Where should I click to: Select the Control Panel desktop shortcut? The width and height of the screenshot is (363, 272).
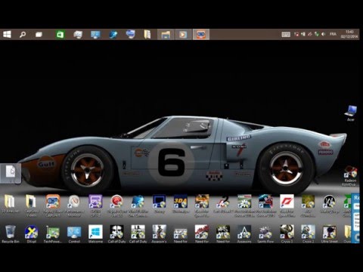(x=74, y=234)
